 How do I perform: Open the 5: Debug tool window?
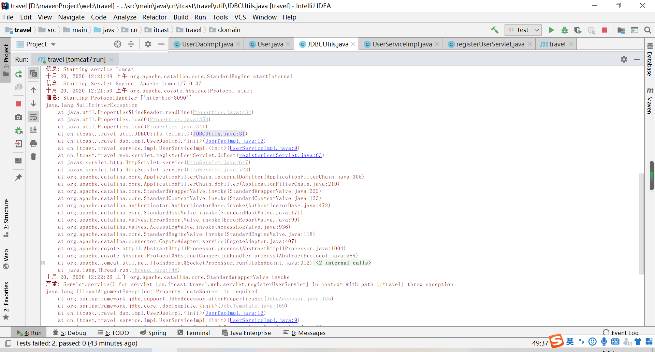click(x=69, y=333)
